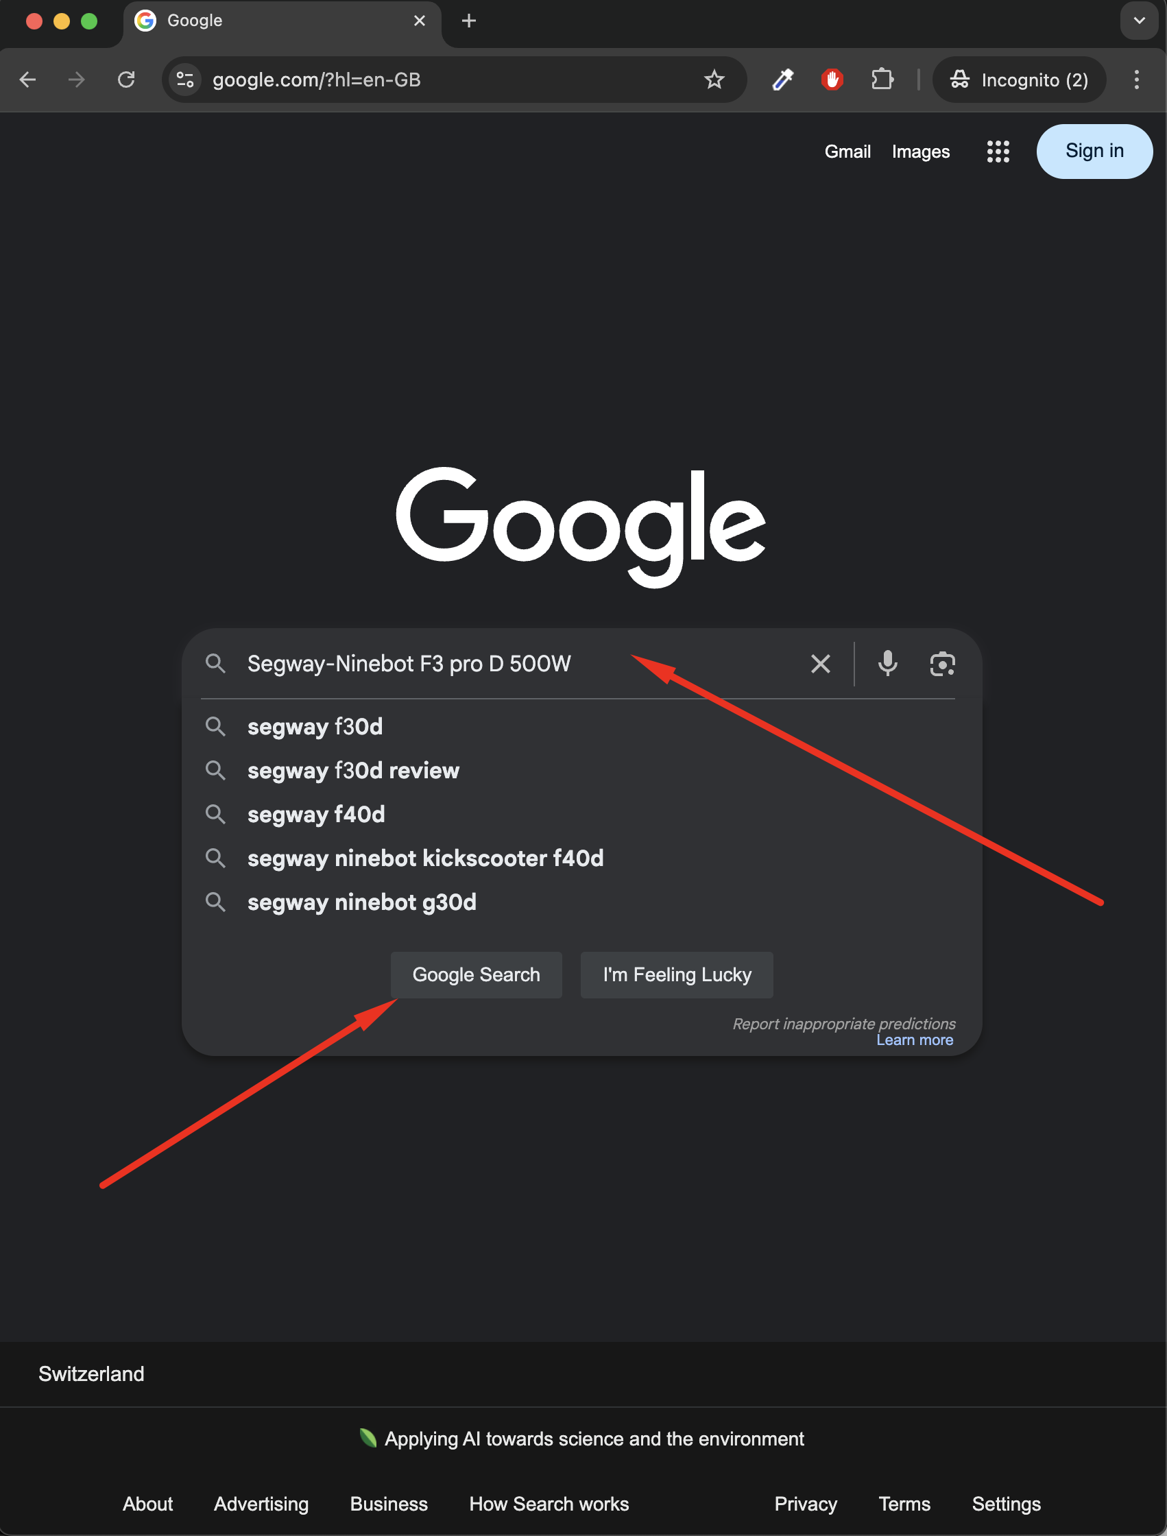The width and height of the screenshot is (1167, 1536).
Task: Open a new tab with plus button
Action: [x=469, y=21]
